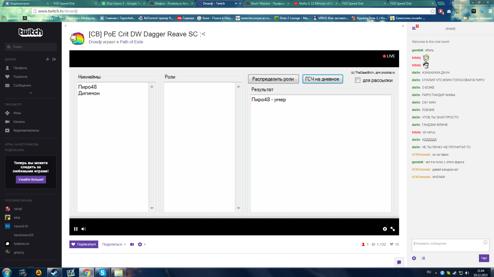
Task: Switch to theater mode icon below player
Action: point(132,244)
